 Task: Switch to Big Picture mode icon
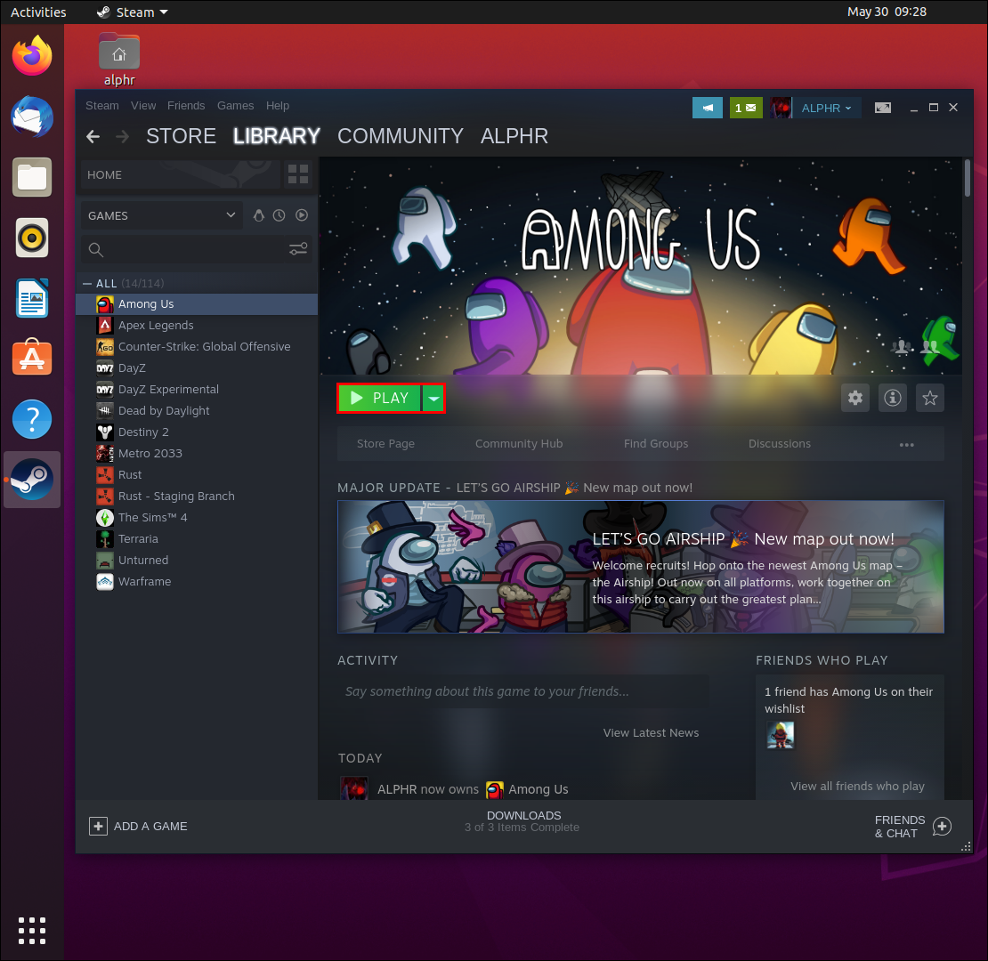(882, 108)
